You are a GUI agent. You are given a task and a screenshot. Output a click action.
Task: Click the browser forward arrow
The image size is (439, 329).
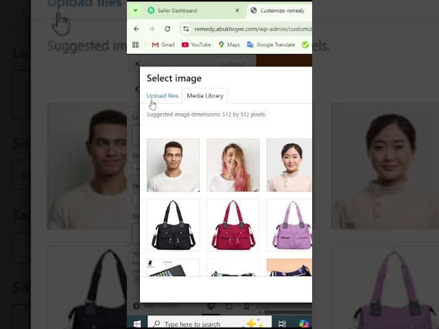point(152,29)
